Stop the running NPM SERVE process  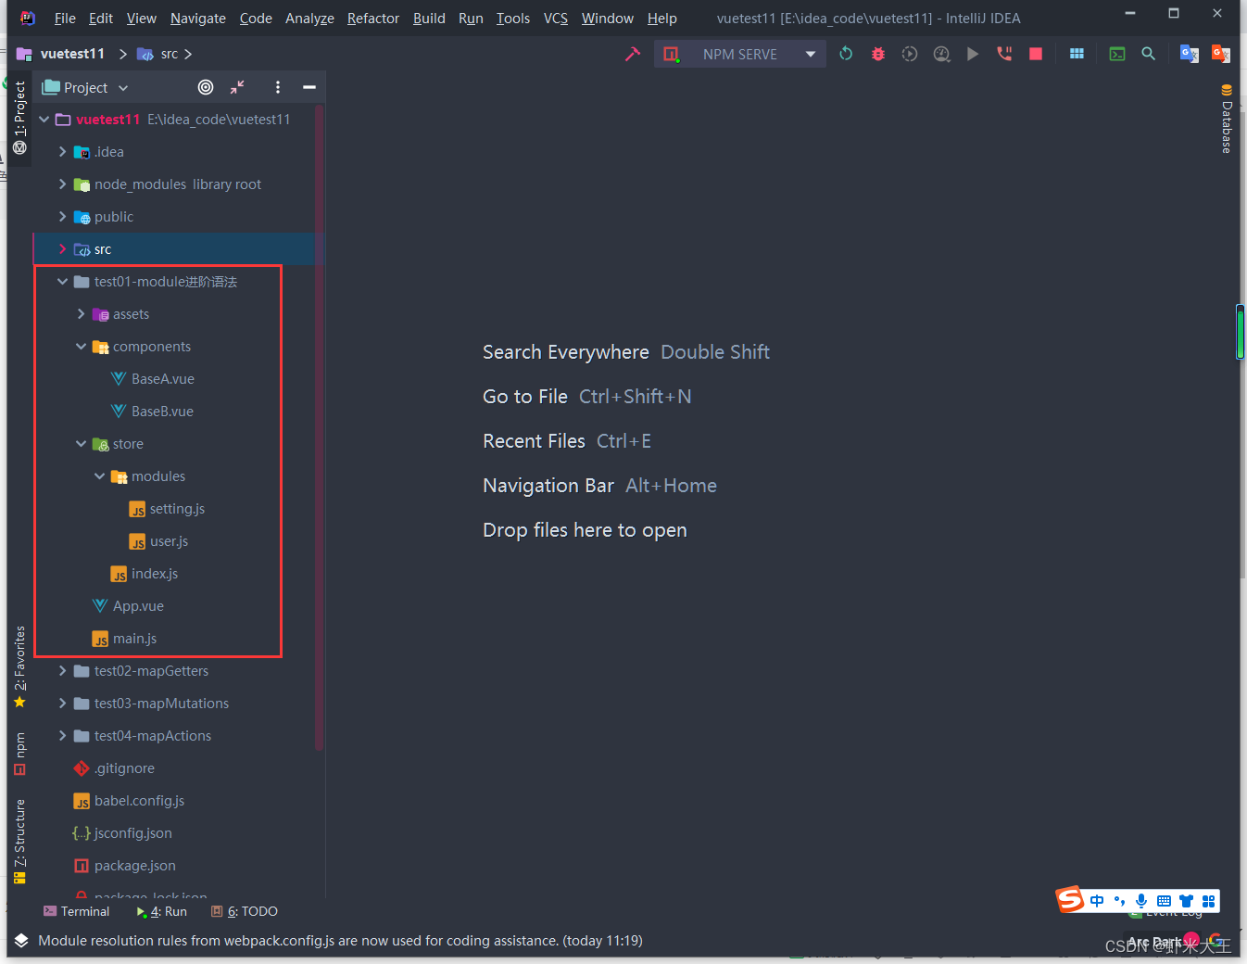(1035, 54)
